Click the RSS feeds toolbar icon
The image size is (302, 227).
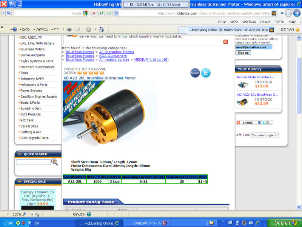tap(88, 30)
